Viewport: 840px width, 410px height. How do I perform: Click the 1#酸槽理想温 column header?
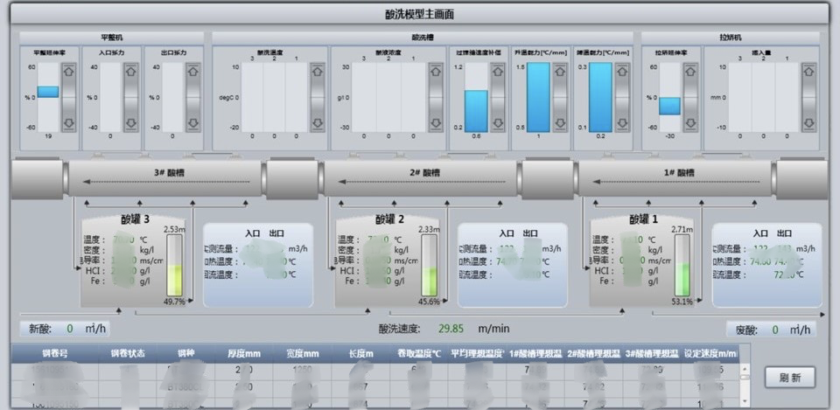pos(535,354)
